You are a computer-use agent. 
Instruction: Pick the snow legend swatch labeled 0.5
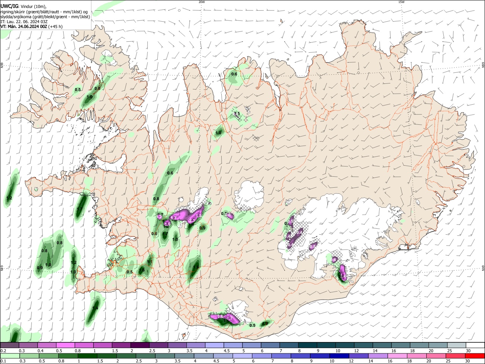66,345
